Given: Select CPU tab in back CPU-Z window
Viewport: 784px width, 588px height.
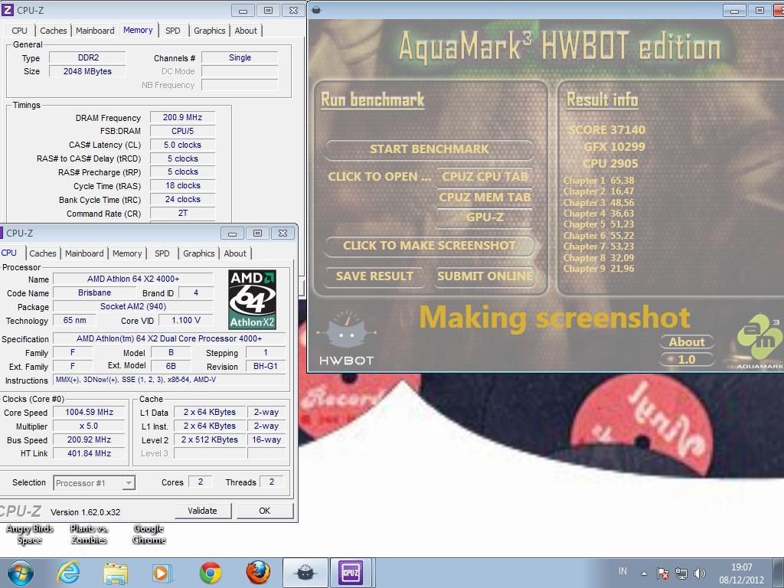Looking at the screenshot, I should 19,31.
